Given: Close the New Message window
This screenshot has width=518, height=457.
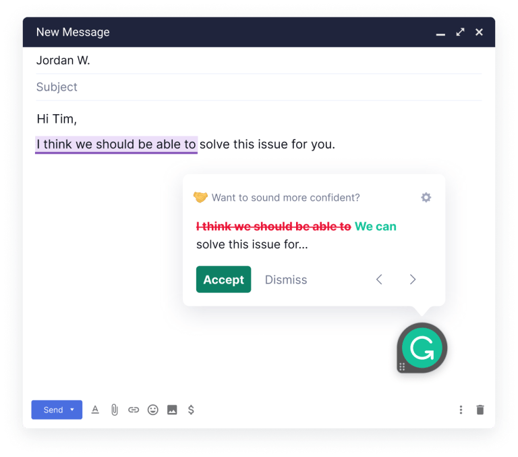Looking at the screenshot, I should [x=479, y=32].
